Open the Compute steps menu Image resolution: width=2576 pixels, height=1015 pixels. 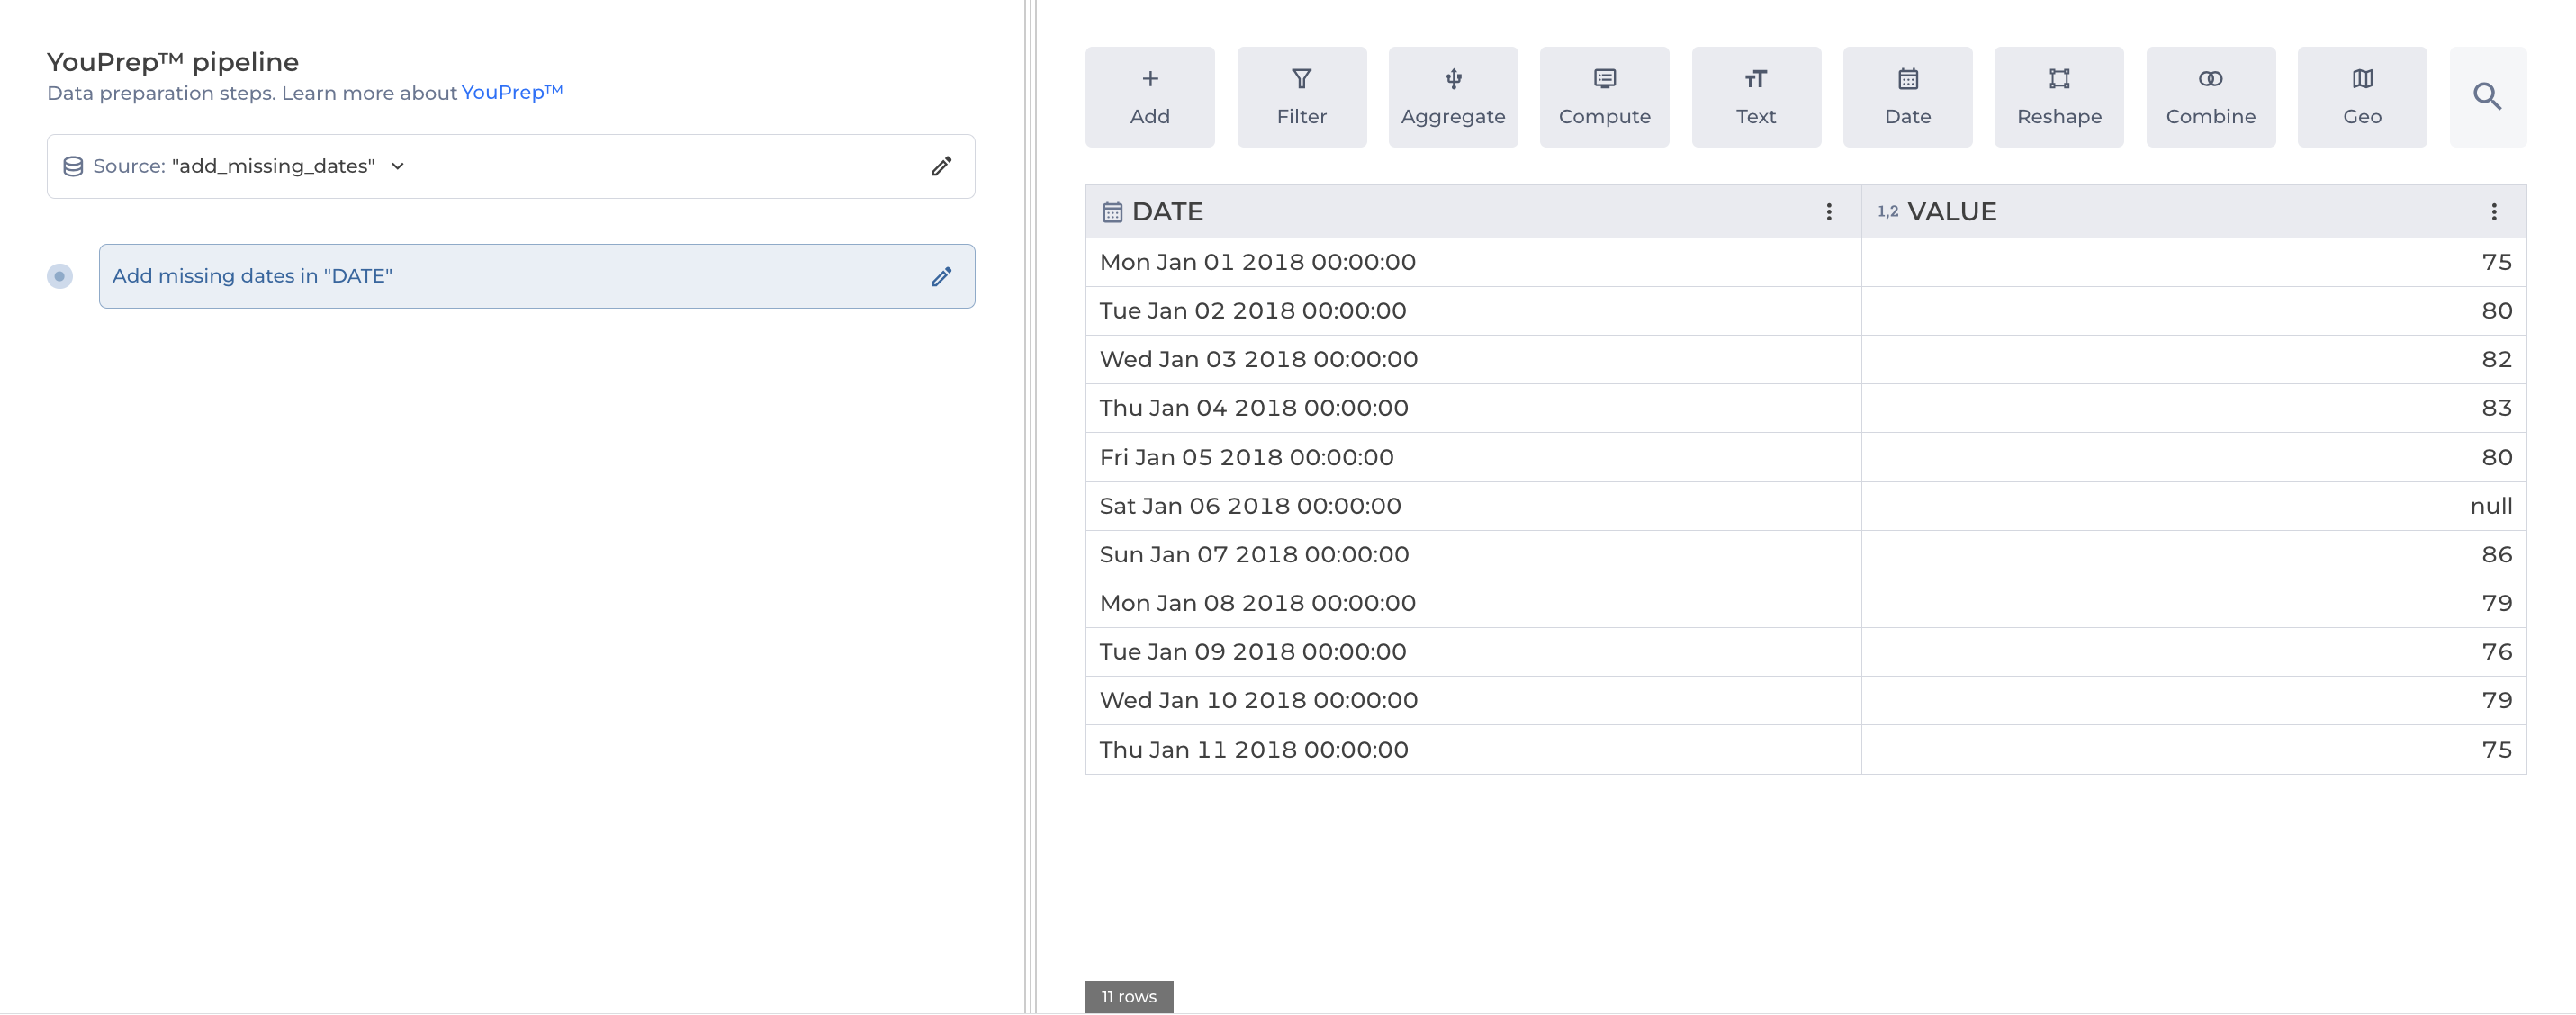coord(1604,97)
